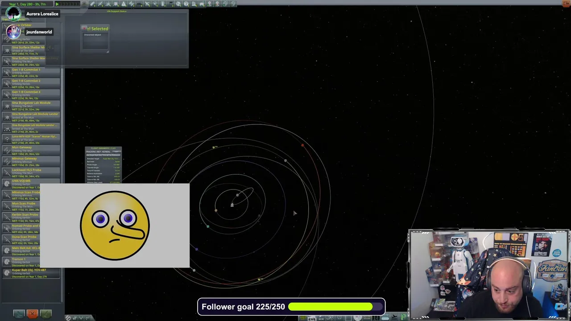Click the Follower goal progress bar
571x321 pixels.
click(336, 307)
